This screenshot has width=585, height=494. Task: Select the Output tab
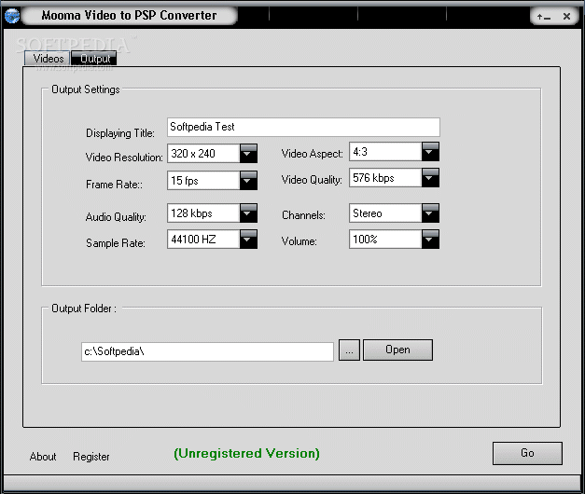[x=94, y=58]
